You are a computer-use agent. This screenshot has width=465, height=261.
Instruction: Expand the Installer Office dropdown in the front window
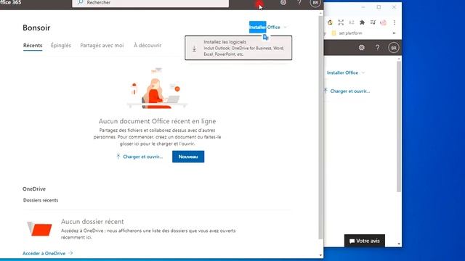(x=285, y=28)
